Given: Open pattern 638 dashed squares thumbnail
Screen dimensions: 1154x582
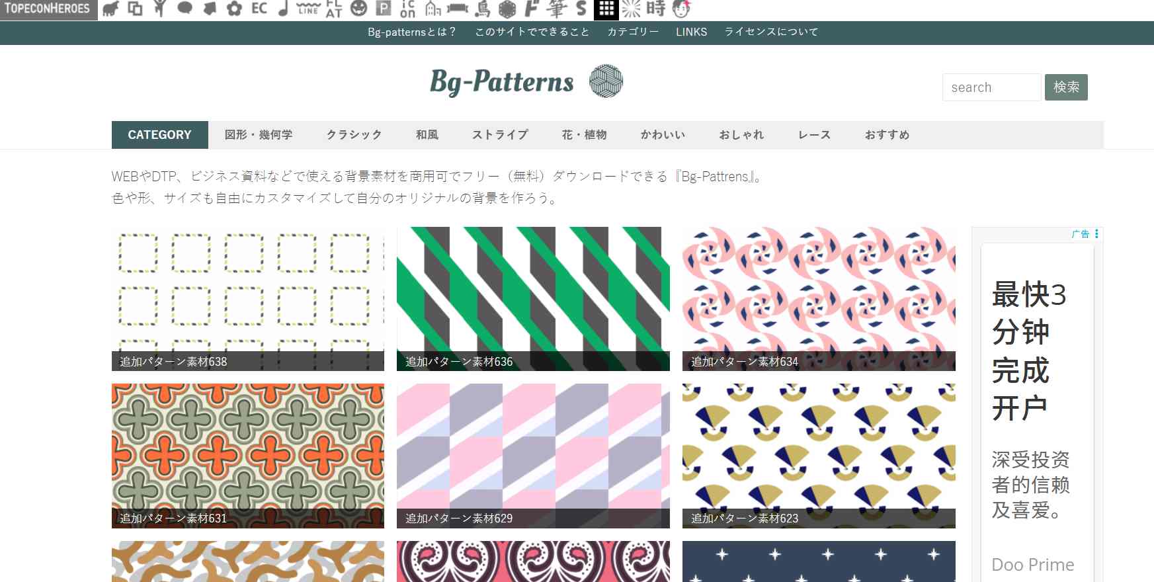Looking at the screenshot, I should [248, 299].
